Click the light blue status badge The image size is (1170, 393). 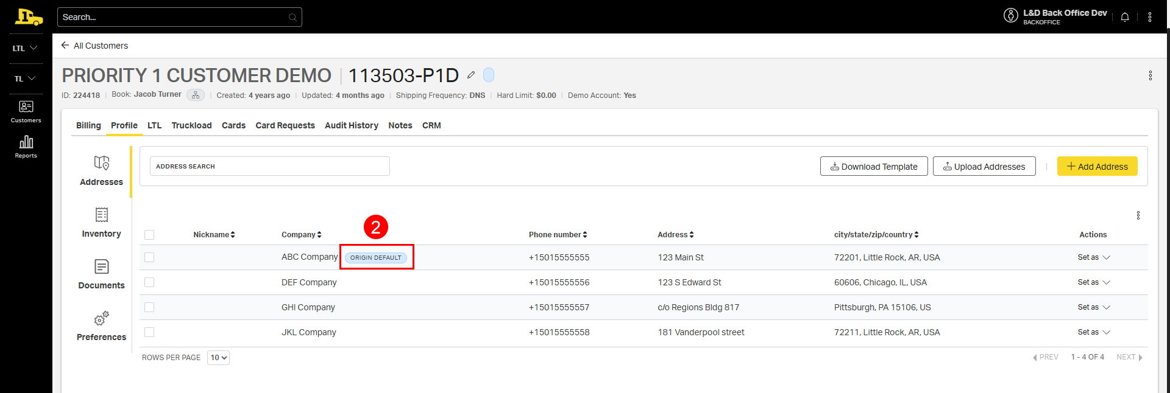coord(489,75)
